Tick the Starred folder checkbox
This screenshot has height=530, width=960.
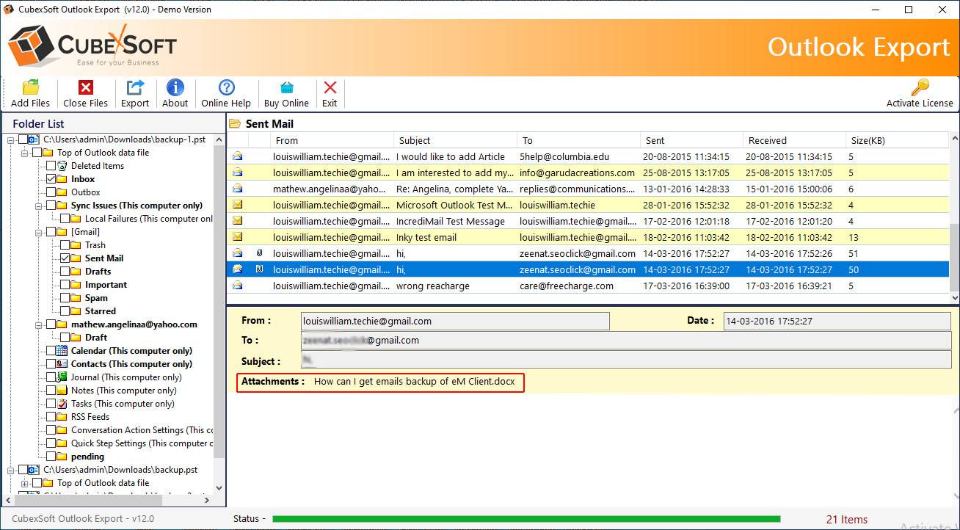coord(65,311)
